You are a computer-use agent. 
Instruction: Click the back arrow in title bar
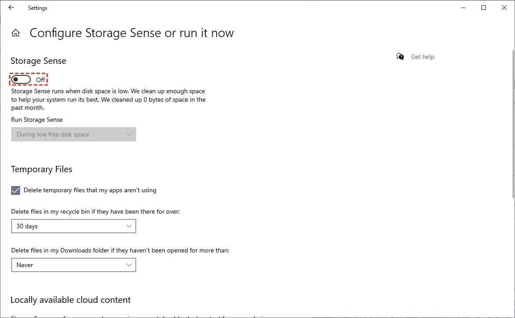pos(11,8)
